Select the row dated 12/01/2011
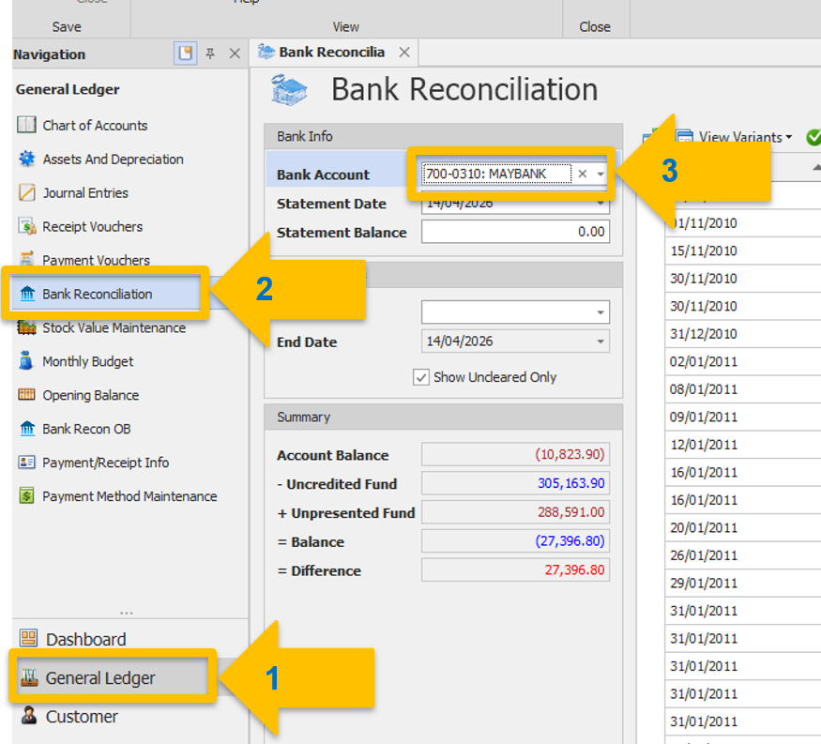 (x=742, y=445)
